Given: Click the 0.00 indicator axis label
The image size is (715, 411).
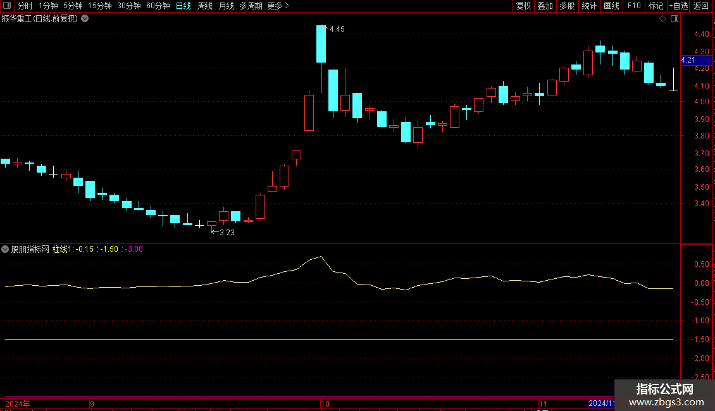Looking at the screenshot, I should click(701, 283).
